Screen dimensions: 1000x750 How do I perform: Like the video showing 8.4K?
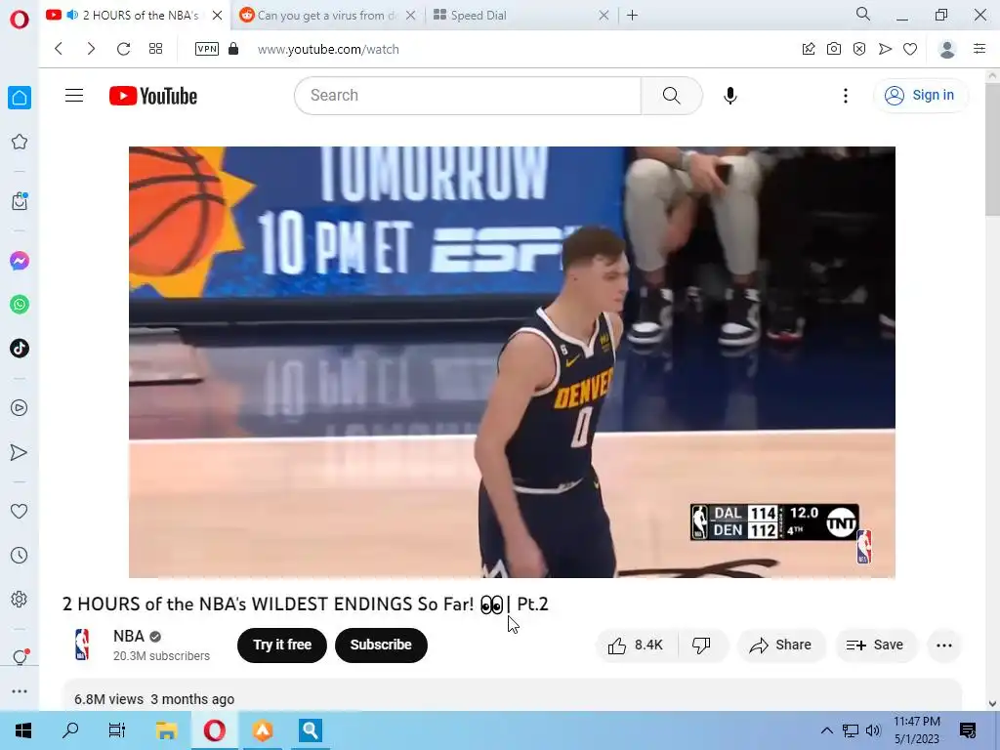point(636,646)
